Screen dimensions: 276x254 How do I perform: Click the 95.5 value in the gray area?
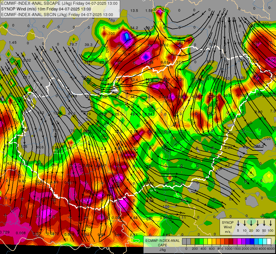(x=211, y=61)
